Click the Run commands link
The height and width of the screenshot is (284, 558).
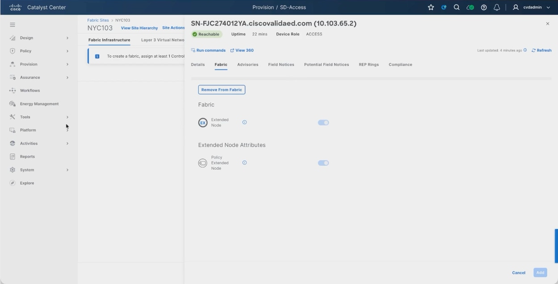pos(208,50)
